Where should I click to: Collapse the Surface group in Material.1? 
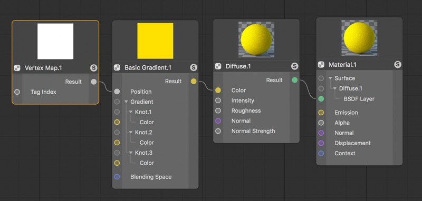click(330, 78)
